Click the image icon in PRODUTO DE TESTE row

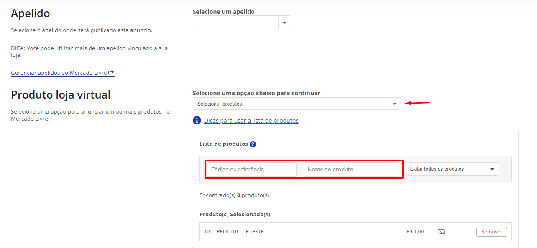pyautogui.click(x=441, y=232)
